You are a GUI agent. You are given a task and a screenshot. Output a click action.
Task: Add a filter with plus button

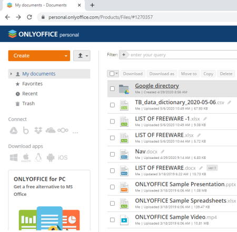pyautogui.click(x=124, y=55)
